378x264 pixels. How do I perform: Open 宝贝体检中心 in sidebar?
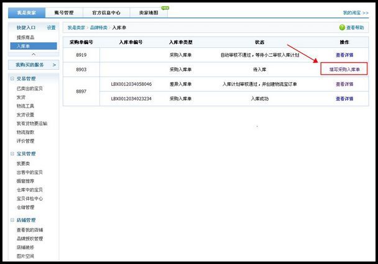[x=30, y=199]
